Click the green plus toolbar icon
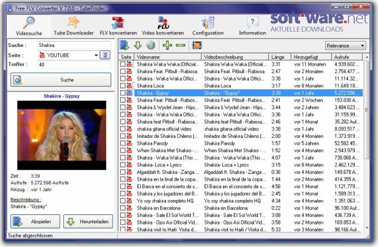This screenshot has height=247, width=378. (x=168, y=45)
